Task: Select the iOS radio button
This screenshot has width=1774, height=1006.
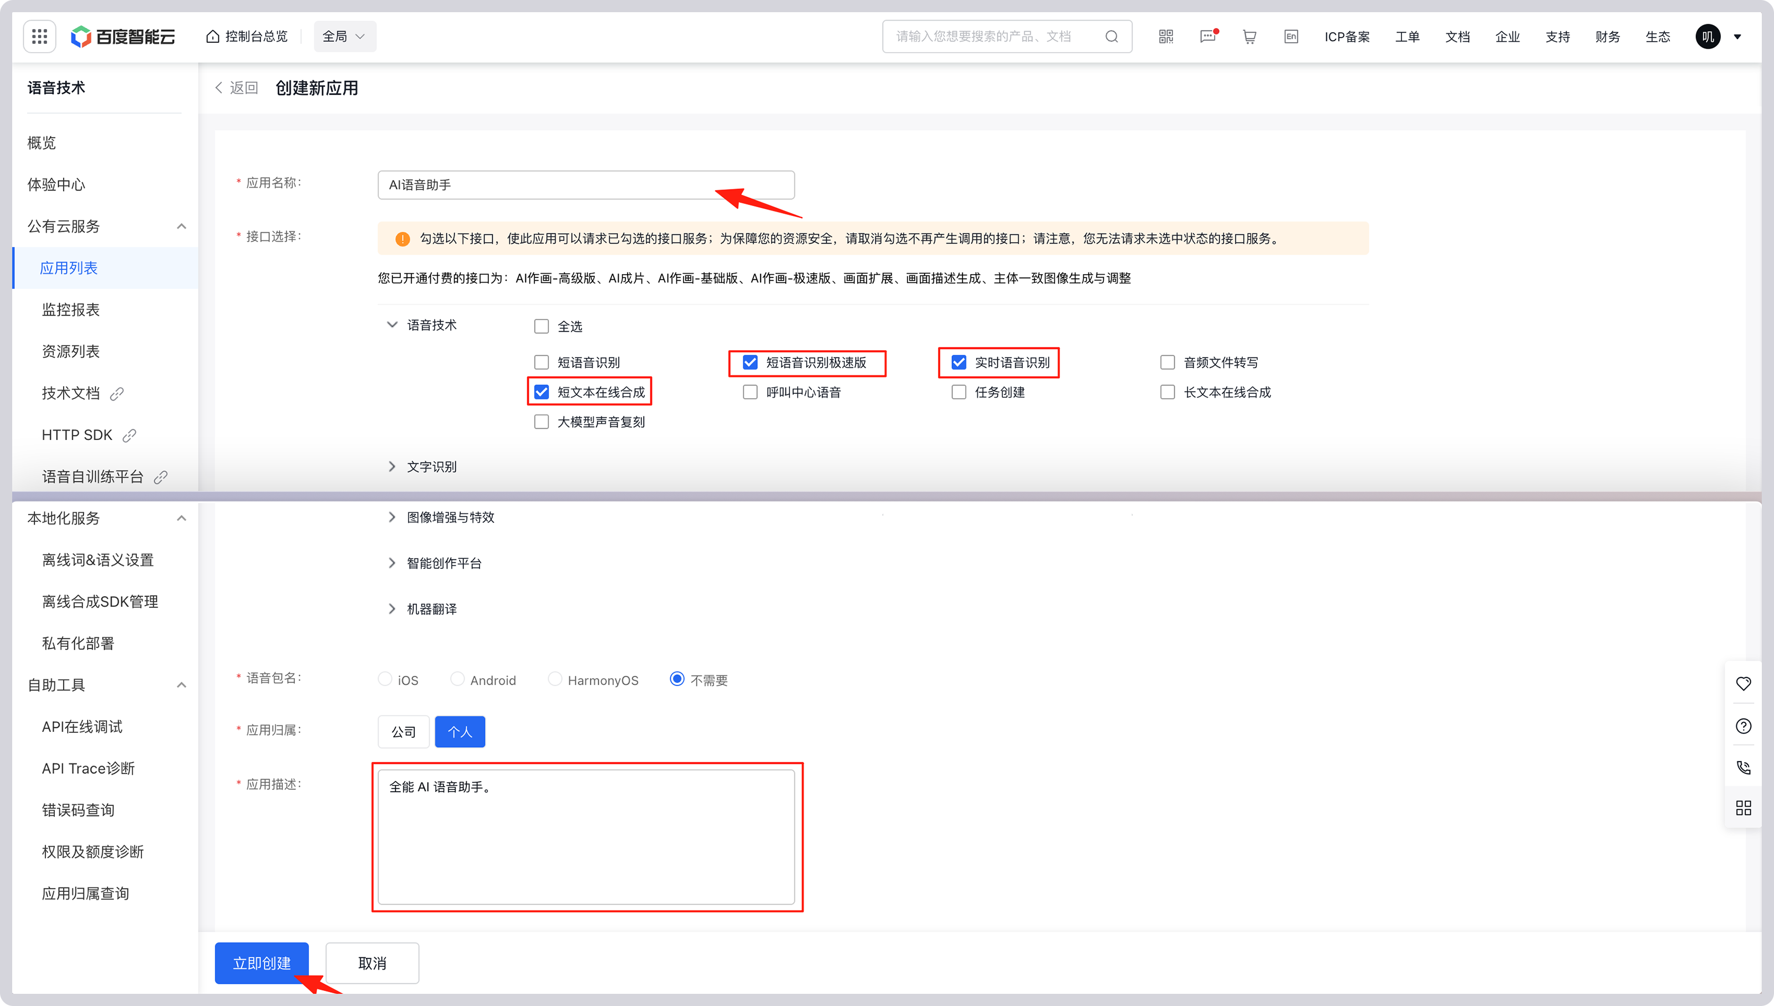Action: point(385,679)
